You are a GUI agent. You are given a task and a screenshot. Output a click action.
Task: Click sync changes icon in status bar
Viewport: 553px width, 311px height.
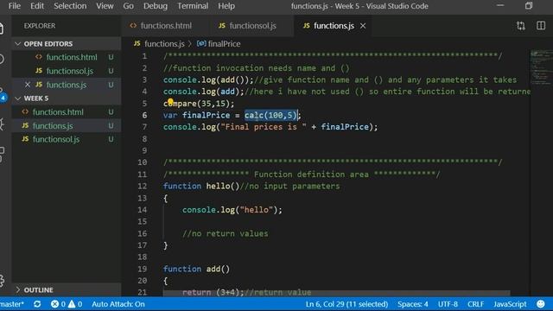pyautogui.click(x=37, y=304)
